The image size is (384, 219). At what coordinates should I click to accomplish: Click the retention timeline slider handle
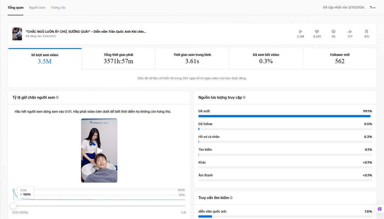click(x=13, y=206)
